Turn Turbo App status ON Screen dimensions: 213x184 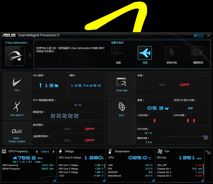162,85
